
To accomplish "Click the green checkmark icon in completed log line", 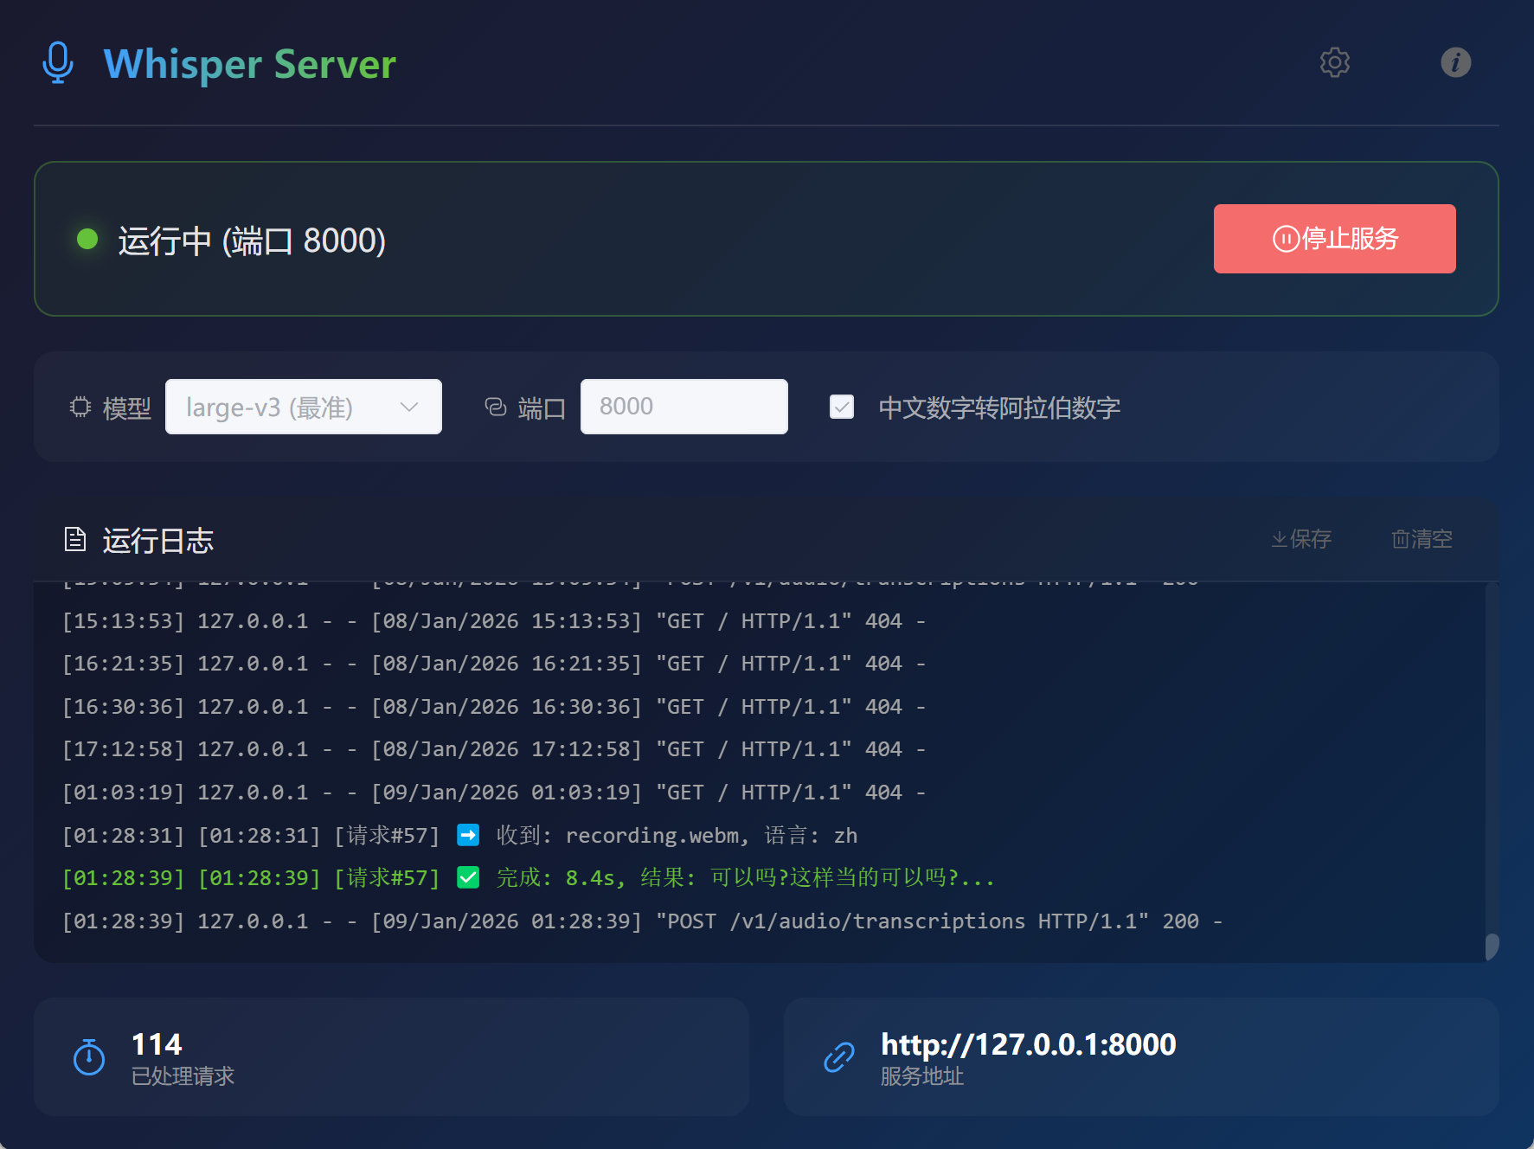I will click(x=468, y=877).
